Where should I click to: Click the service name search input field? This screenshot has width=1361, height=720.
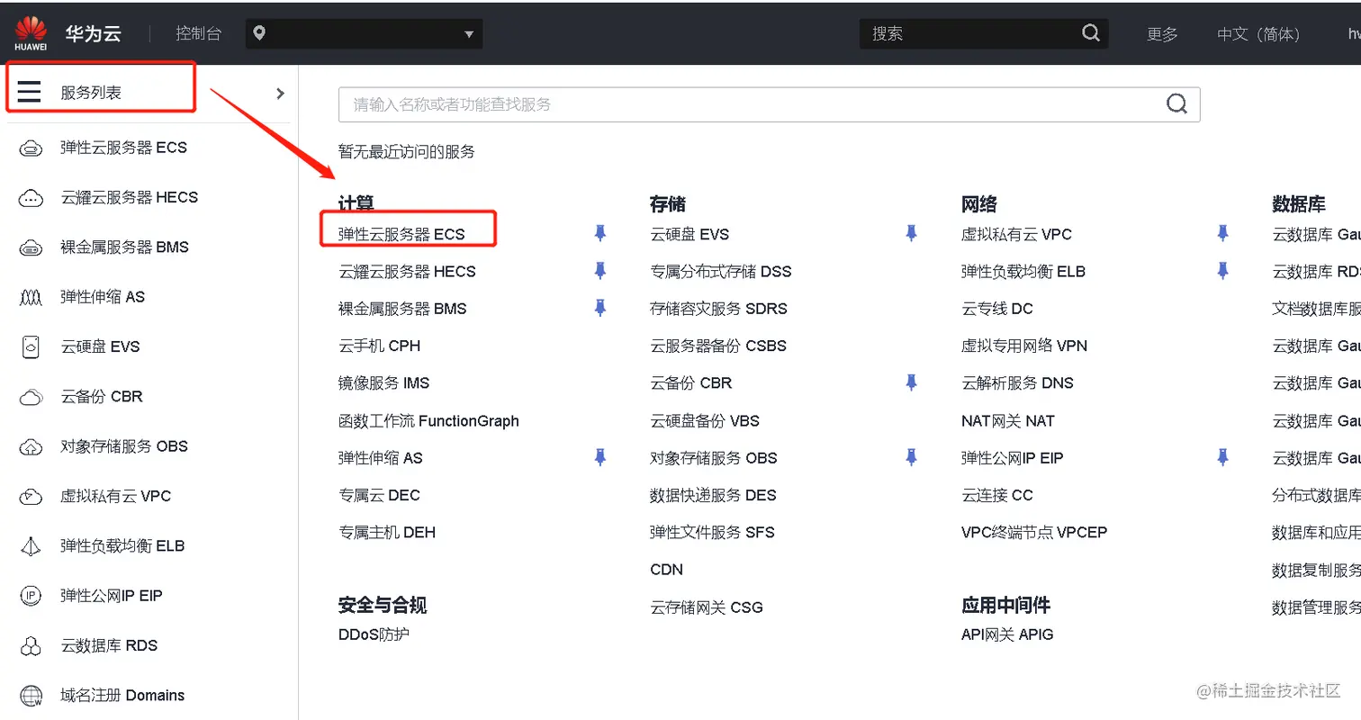point(770,104)
